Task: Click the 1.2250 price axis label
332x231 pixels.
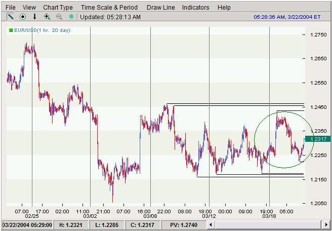Action: 318,155
